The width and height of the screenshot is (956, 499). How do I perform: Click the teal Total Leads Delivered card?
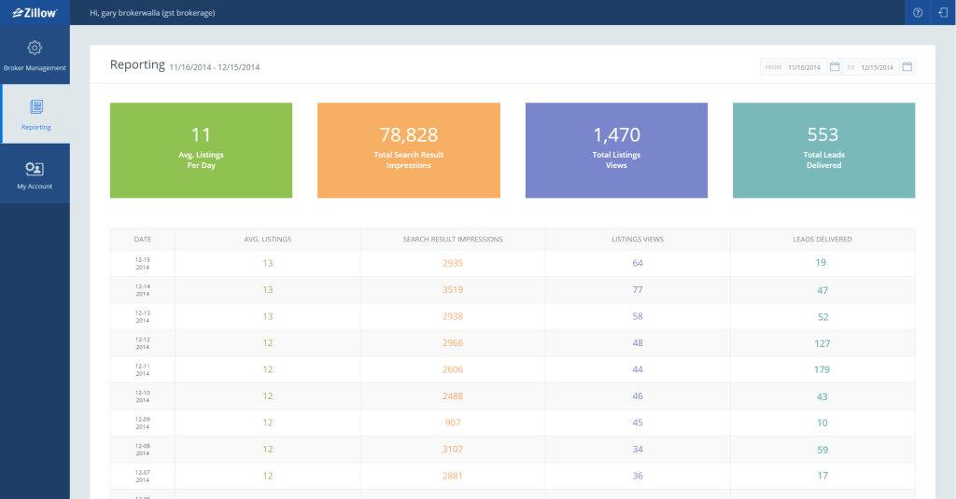[x=823, y=150]
